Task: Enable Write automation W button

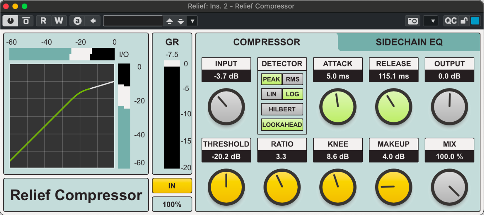Action: click(x=59, y=21)
